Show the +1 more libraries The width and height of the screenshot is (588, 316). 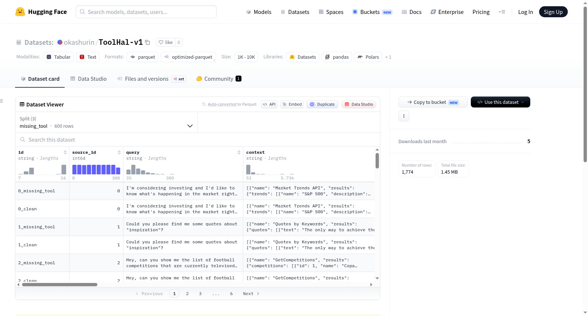point(388,57)
